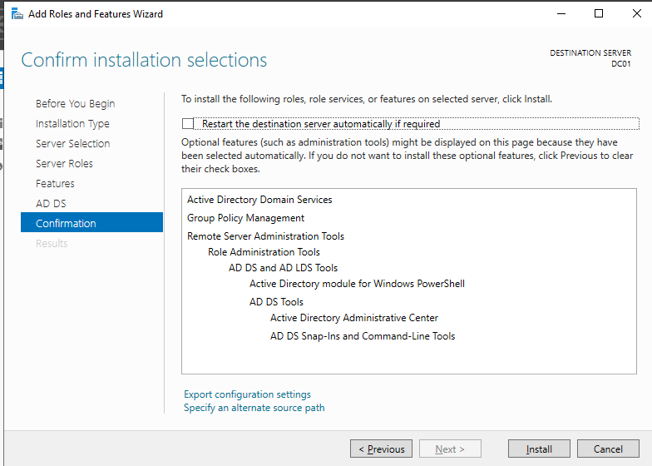Screen dimensions: 652x466
Task: Enable automatic restart of destination server checkbox
Action: (x=188, y=123)
